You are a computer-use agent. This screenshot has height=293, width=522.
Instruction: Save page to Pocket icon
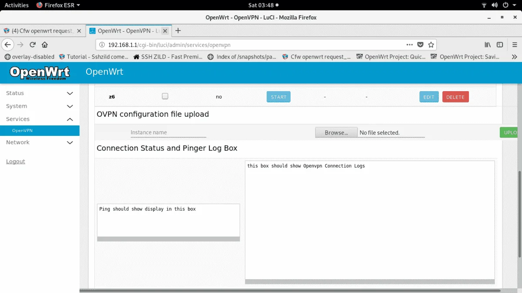coord(420,45)
